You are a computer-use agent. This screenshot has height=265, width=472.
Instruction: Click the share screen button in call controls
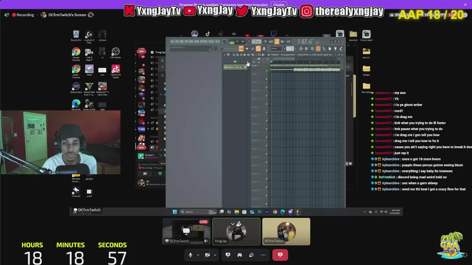click(228, 255)
